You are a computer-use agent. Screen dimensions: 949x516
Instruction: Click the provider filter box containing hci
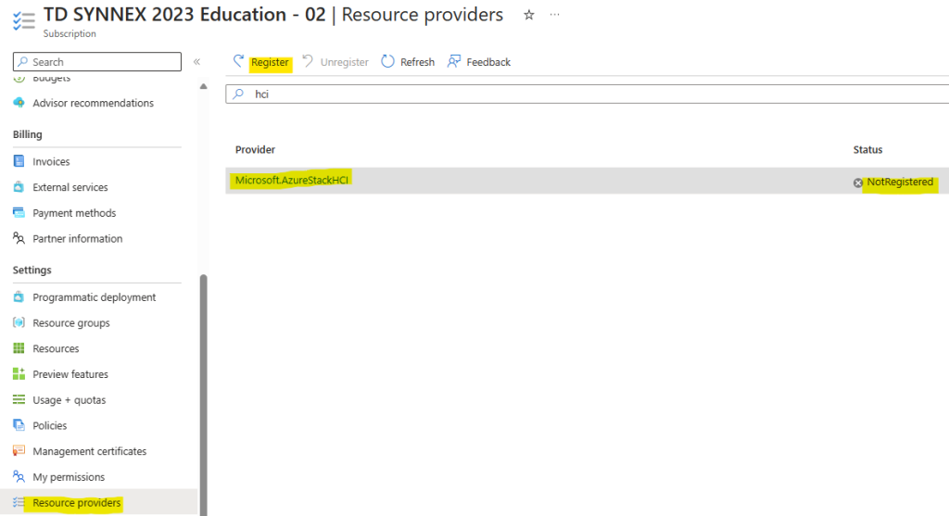tap(587, 94)
